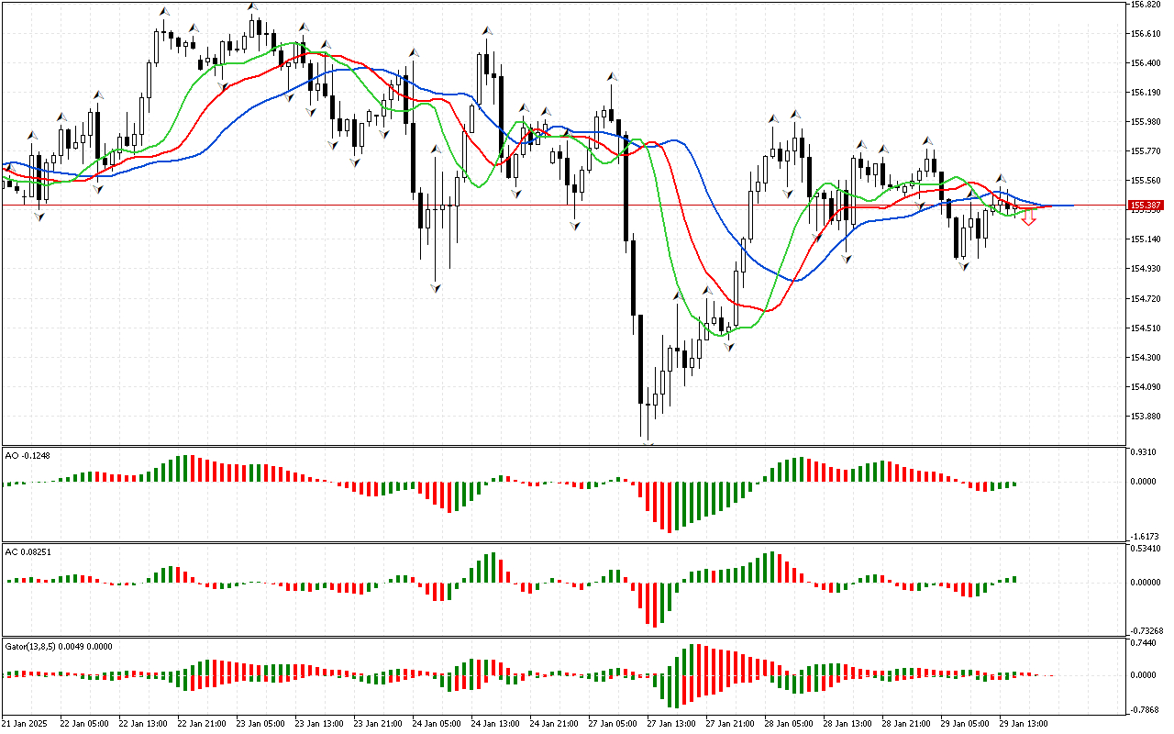The height and width of the screenshot is (734, 1174).
Task: Pick the 28 Jan 21:00 time label
Action: 906,723
